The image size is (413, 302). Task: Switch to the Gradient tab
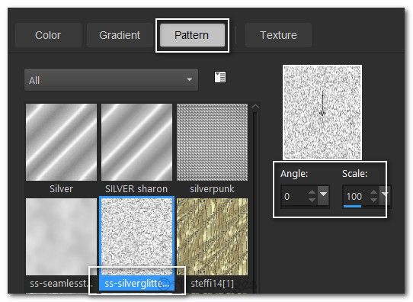pyautogui.click(x=120, y=35)
